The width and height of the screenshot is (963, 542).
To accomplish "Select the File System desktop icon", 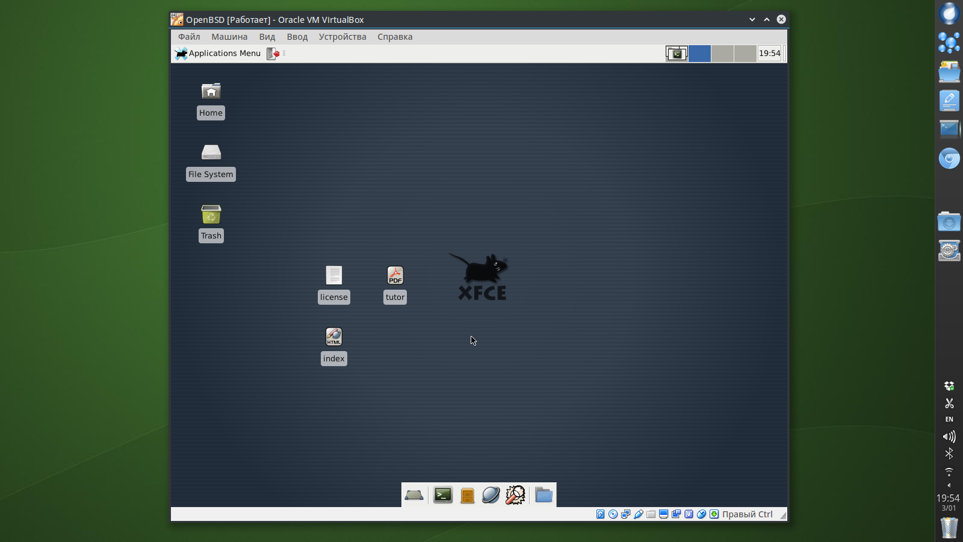I will (x=211, y=162).
